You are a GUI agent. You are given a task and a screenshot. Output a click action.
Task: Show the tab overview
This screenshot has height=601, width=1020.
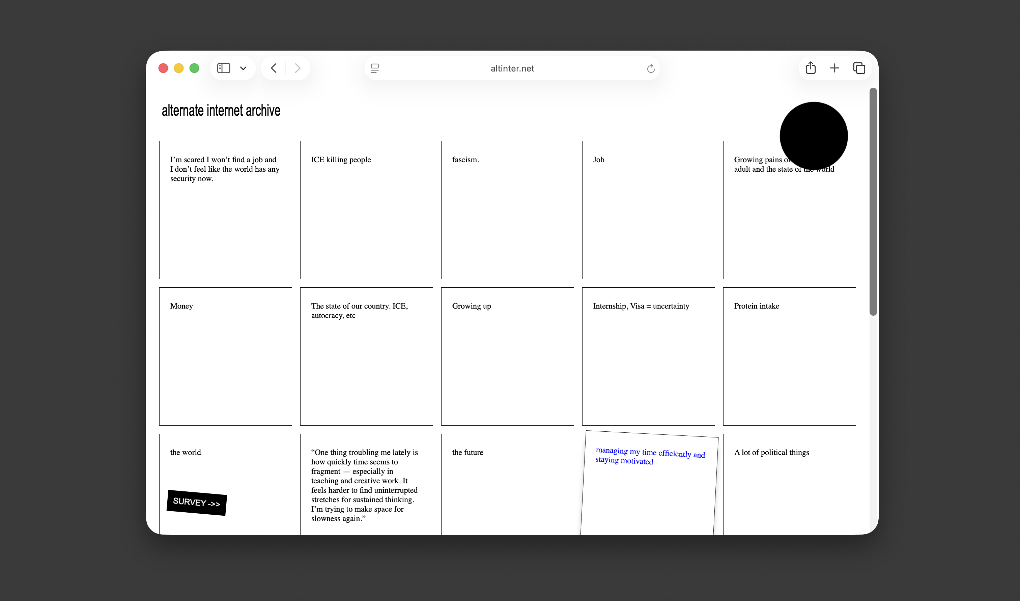click(x=859, y=68)
